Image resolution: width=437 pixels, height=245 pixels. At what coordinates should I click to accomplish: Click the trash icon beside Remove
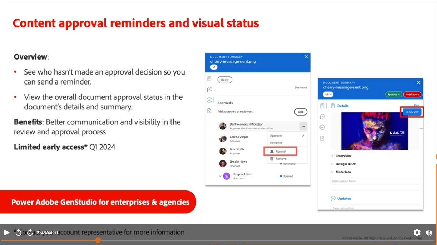(272, 159)
